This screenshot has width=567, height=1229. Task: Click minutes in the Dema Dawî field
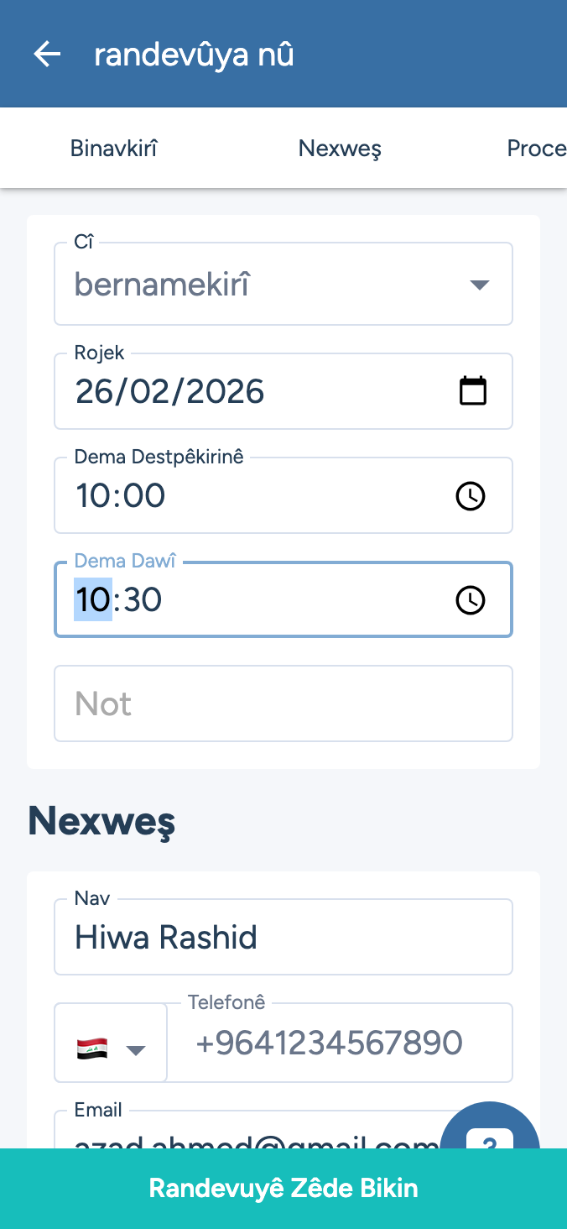[141, 600]
